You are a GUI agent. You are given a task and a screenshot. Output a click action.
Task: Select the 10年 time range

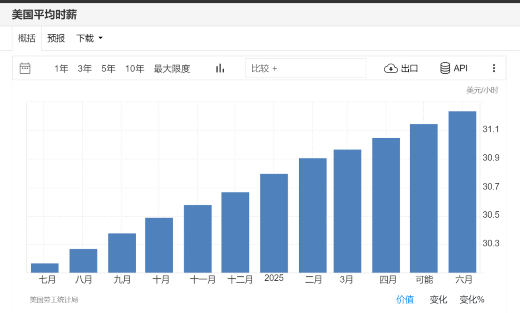click(x=135, y=68)
